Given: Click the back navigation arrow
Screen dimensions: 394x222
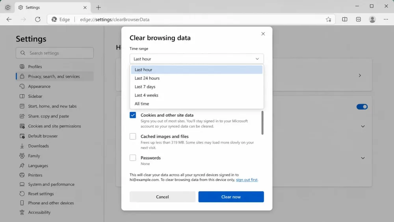Looking at the screenshot, I should pyautogui.click(x=9, y=19).
